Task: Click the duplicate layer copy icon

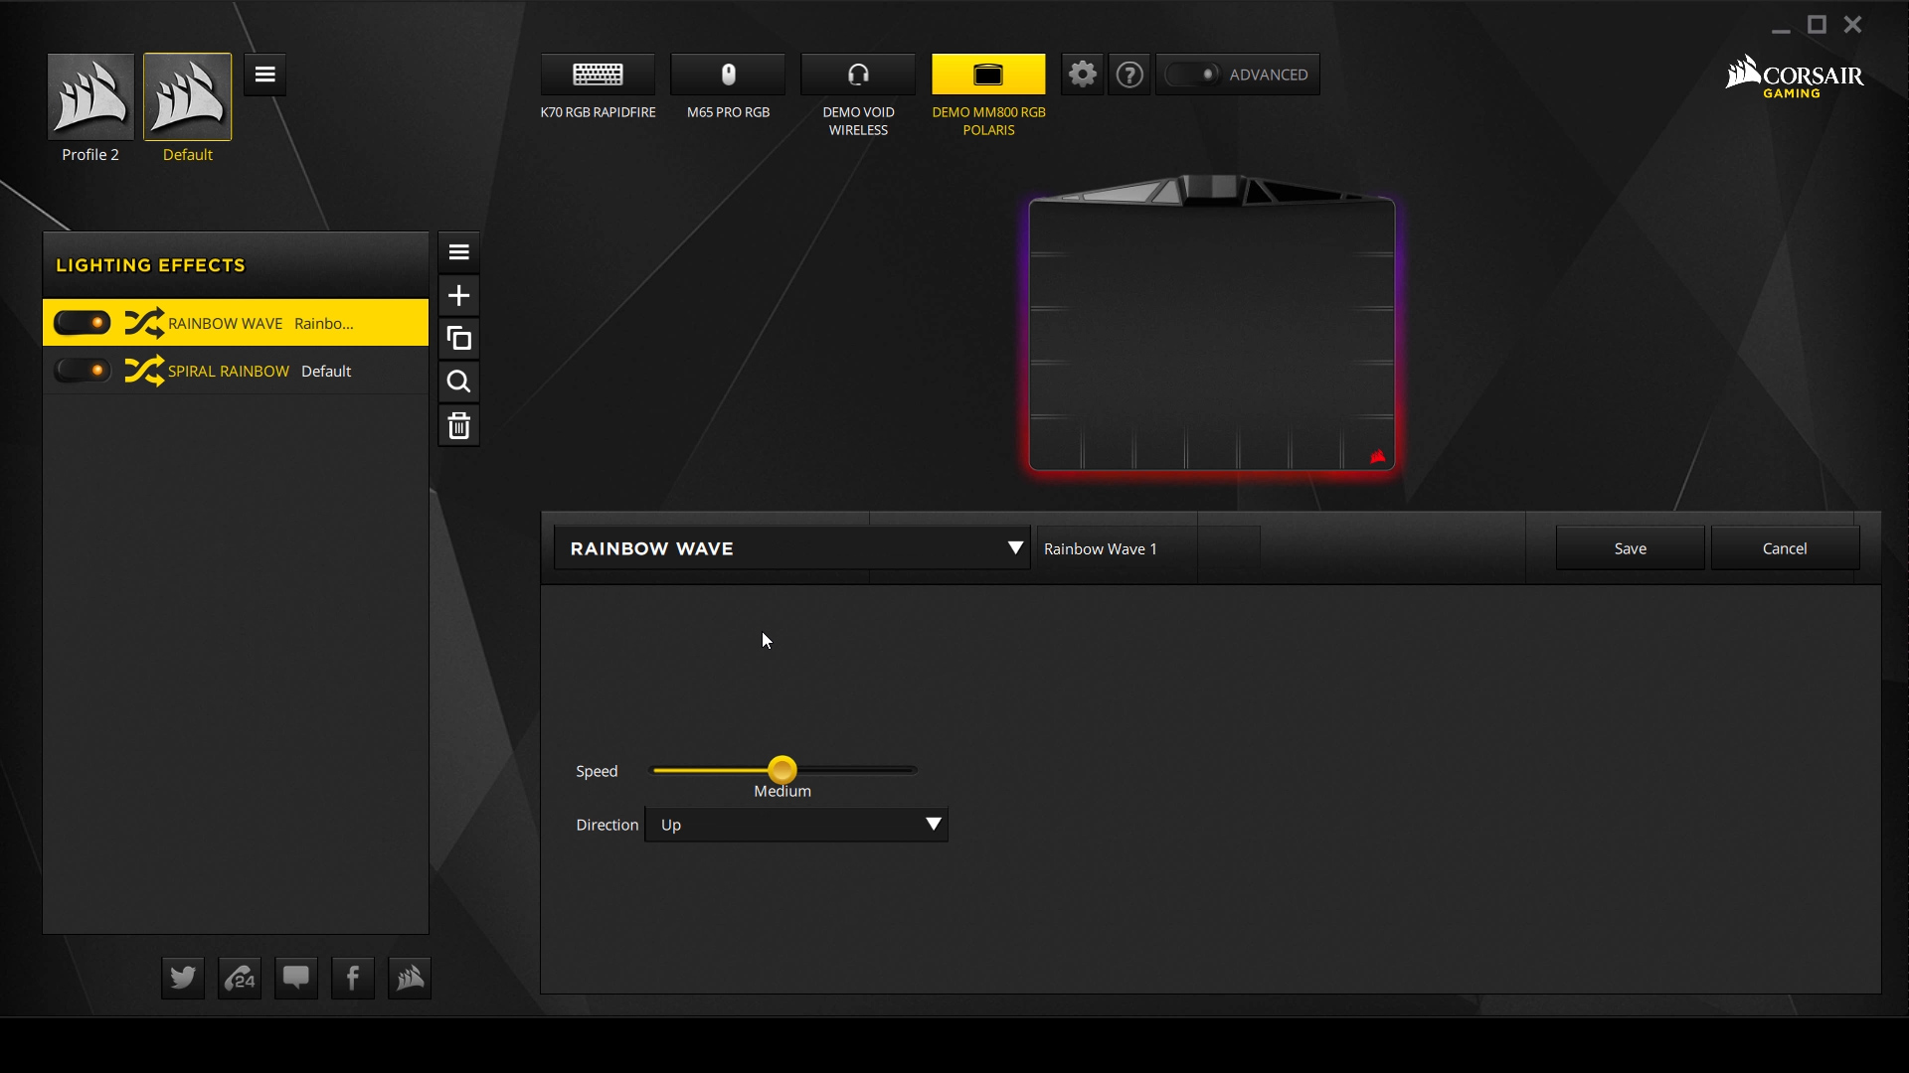Action: (x=459, y=338)
